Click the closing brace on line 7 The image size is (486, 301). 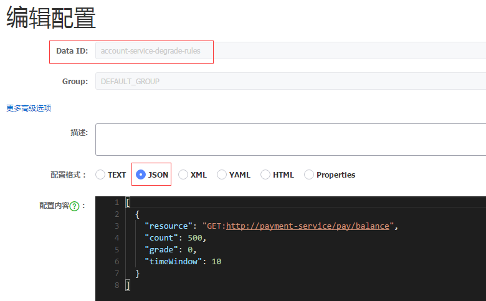point(137,273)
